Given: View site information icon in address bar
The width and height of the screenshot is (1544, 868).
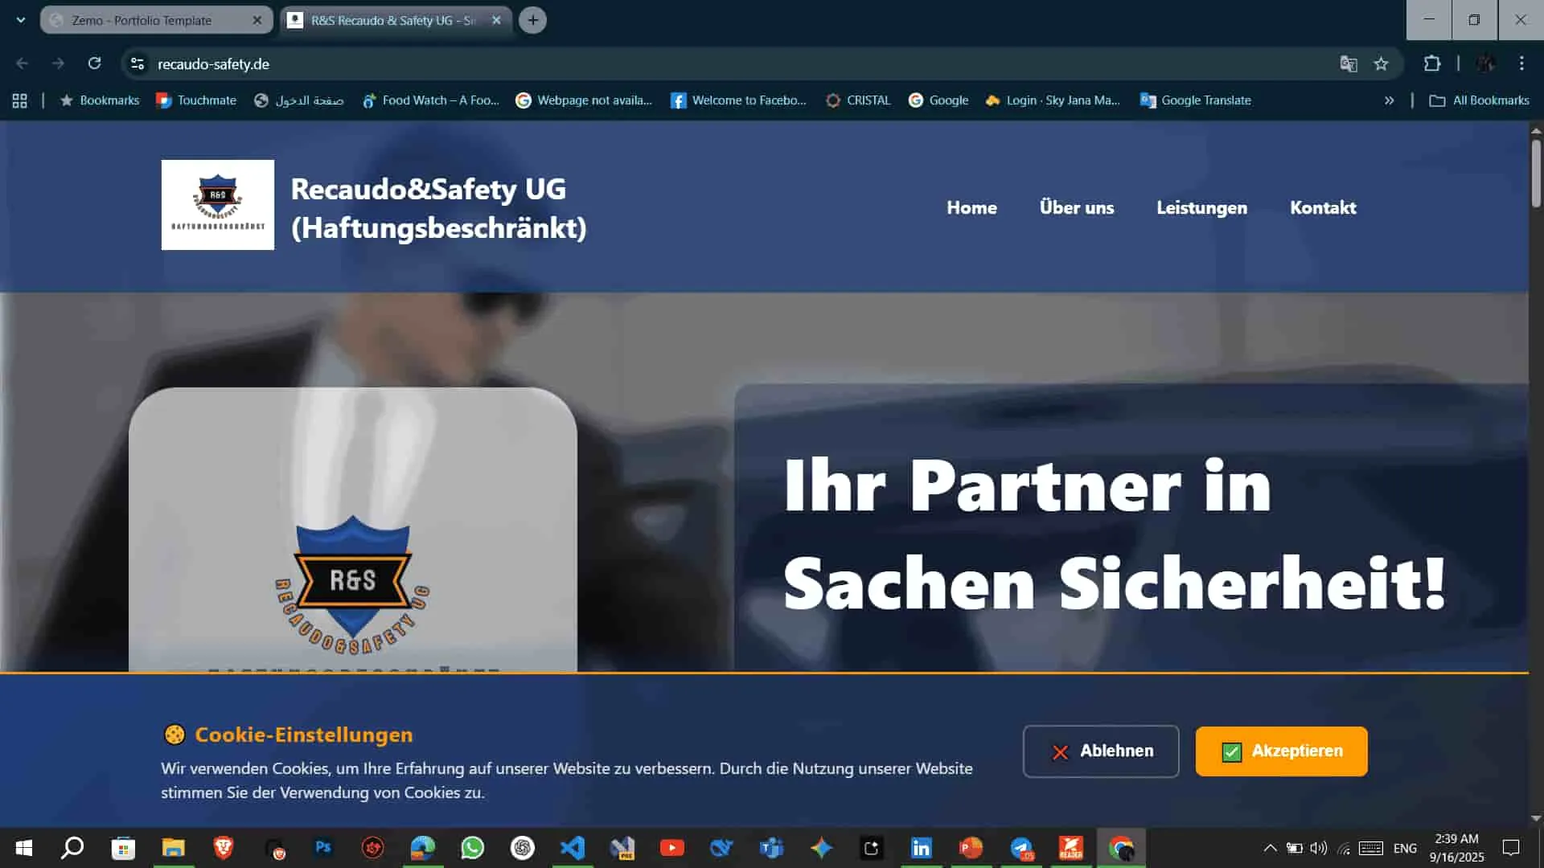Looking at the screenshot, I should [138, 63].
